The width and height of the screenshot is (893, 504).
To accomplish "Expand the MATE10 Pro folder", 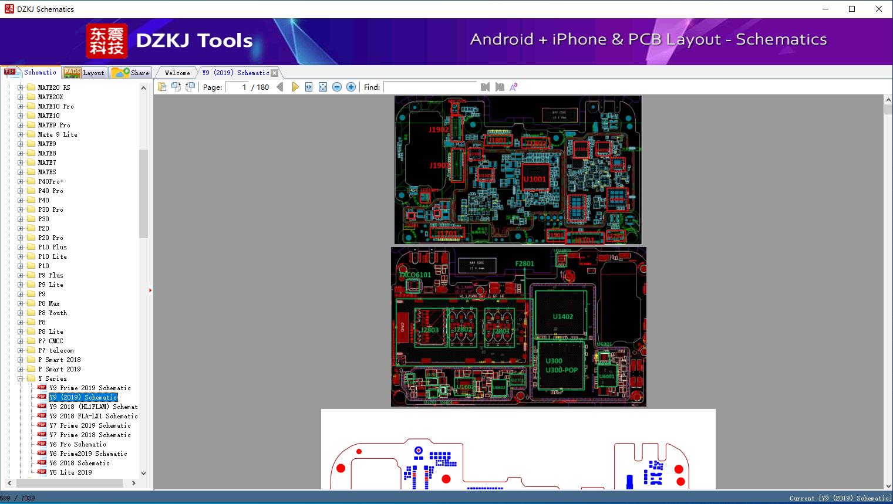I will click(20, 106).
